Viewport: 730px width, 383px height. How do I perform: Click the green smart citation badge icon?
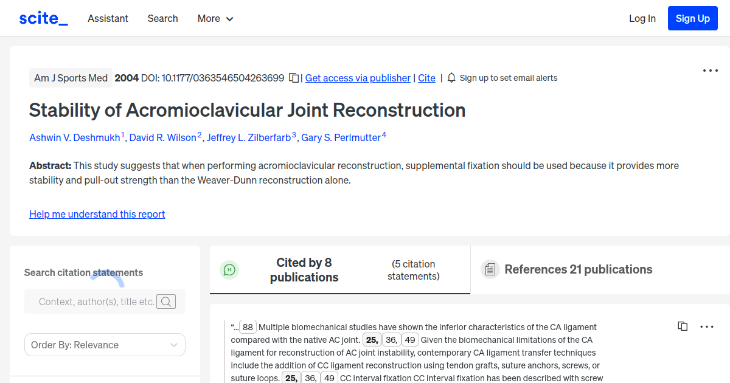[x=229, y=269]
